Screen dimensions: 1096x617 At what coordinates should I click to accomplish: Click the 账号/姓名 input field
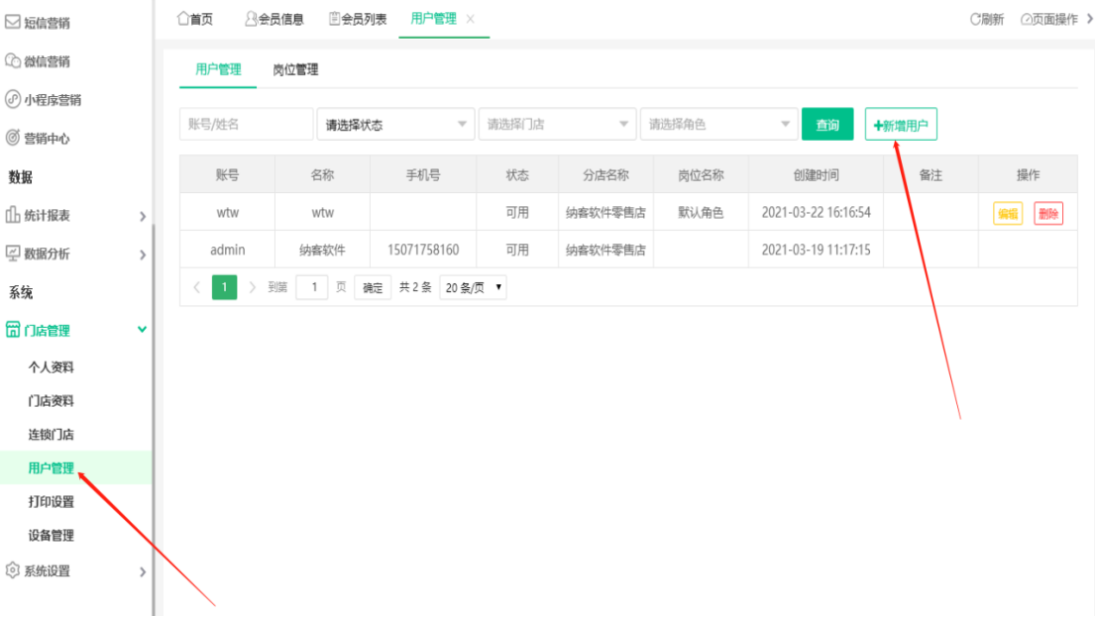click(x=246, y=124)
